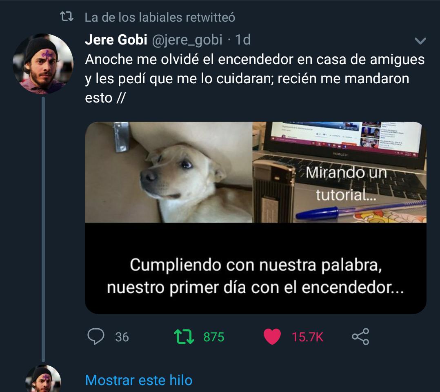440x392 pixels.
Task: Toggle the green retweet icon
Action: click(x=184, y=337)
